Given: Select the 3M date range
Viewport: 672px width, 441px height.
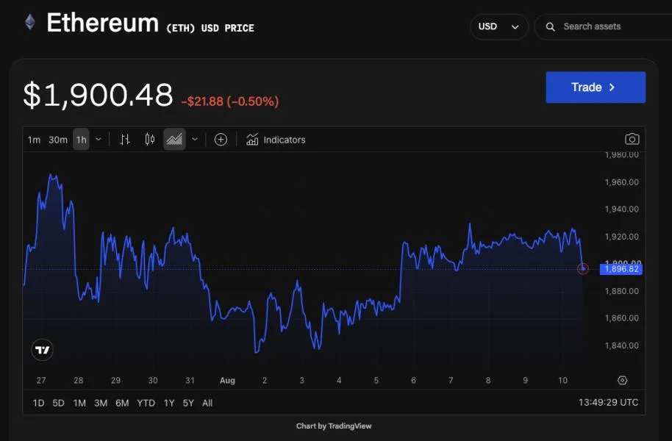Looking at the screenshot, I should point(101,403).
